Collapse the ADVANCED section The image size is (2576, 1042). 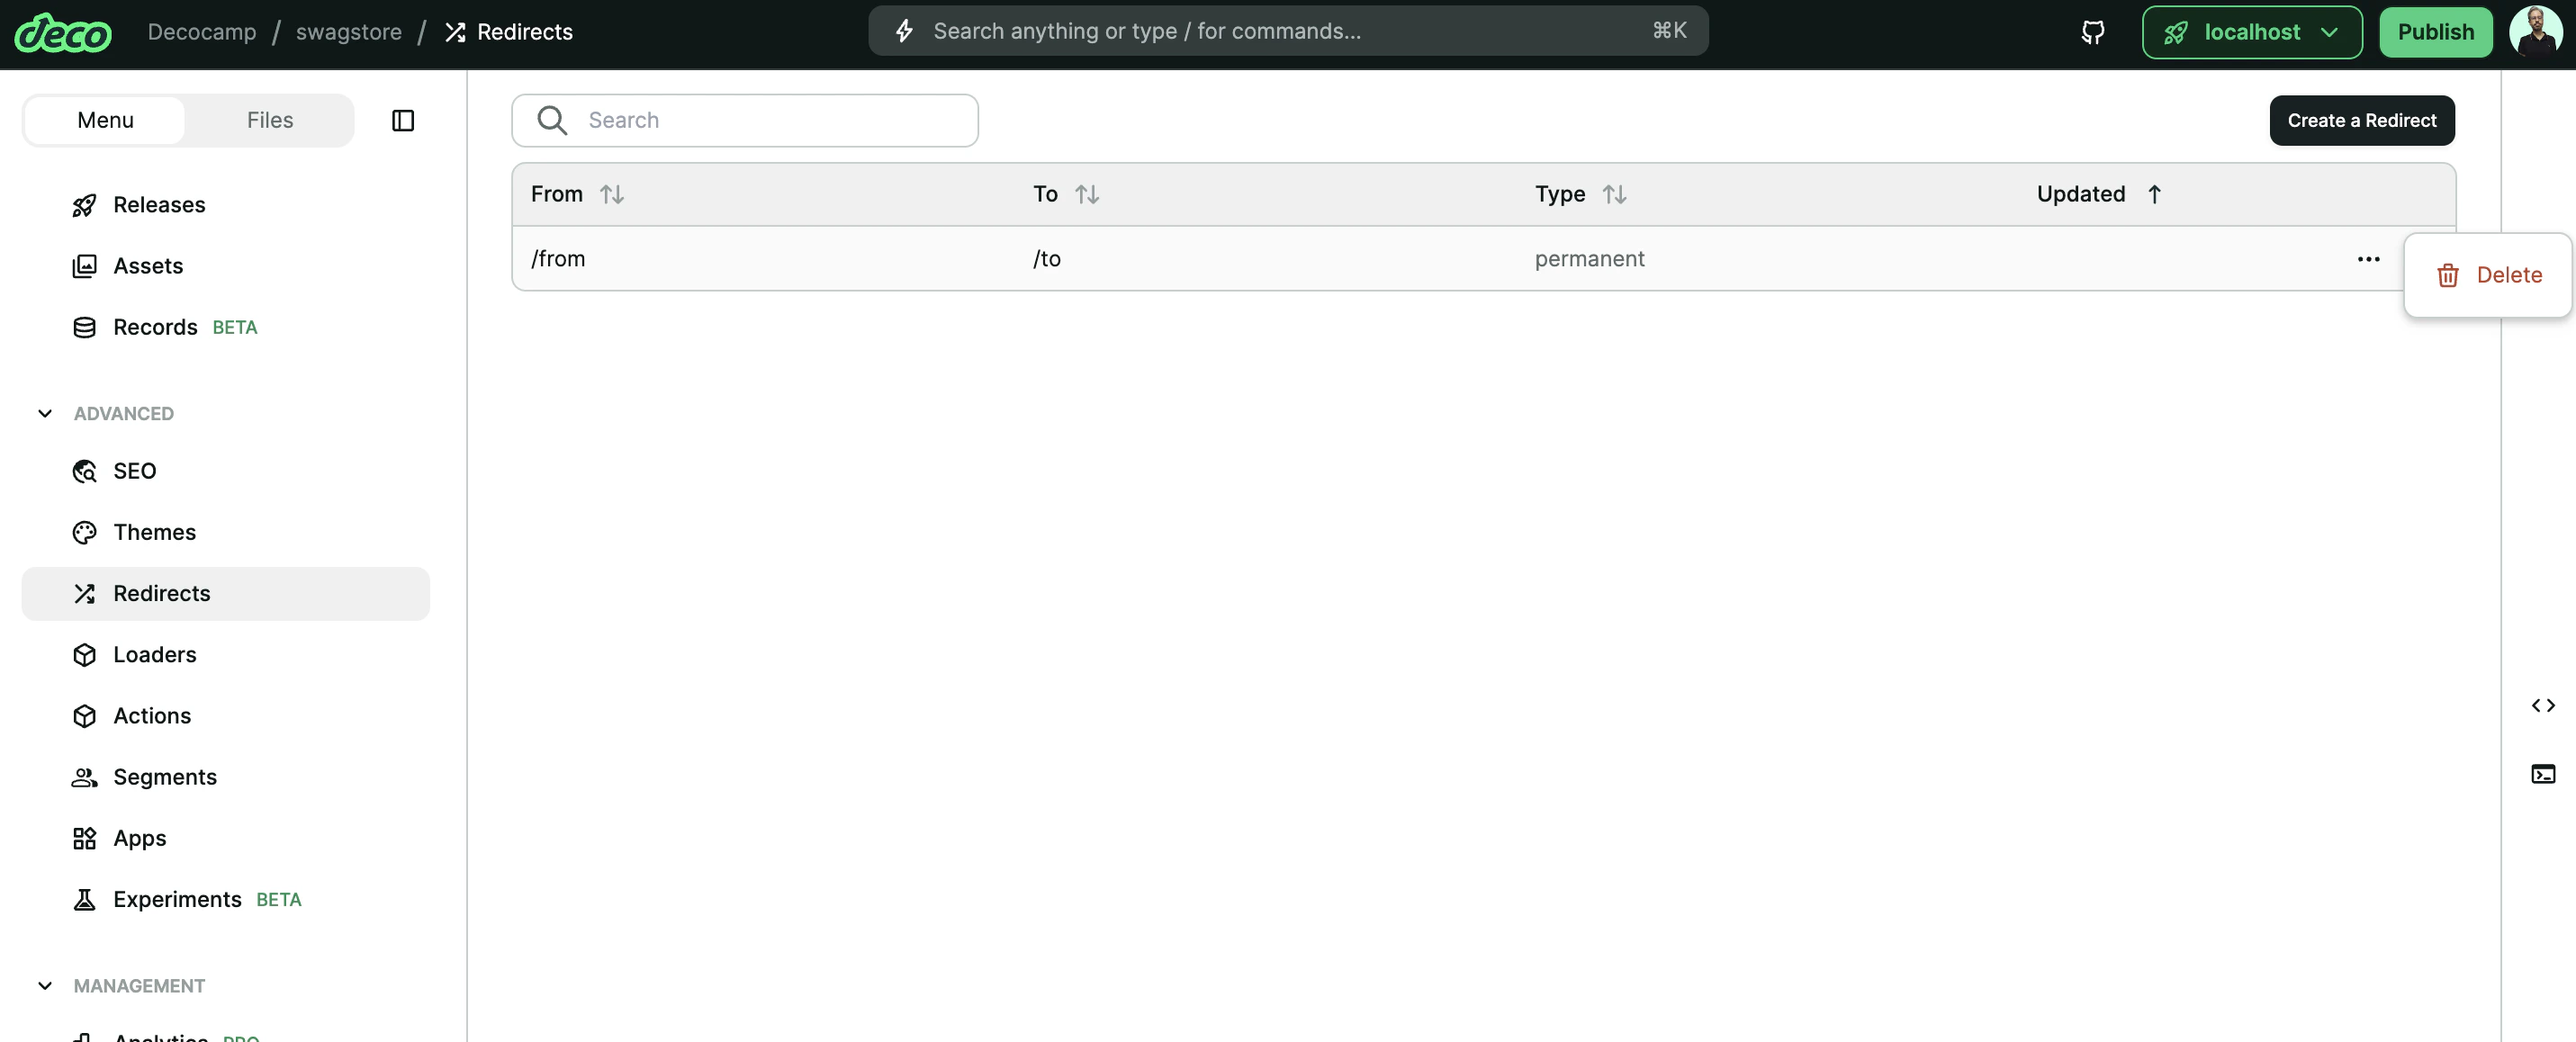(44, 412)
